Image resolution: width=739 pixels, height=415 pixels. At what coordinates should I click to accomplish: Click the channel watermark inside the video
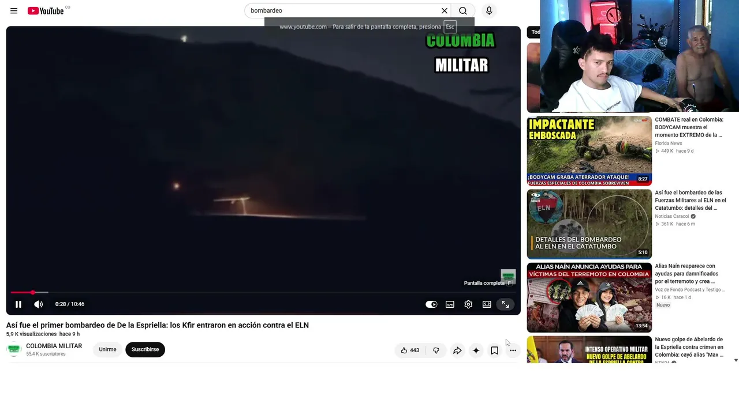point(508,276)
